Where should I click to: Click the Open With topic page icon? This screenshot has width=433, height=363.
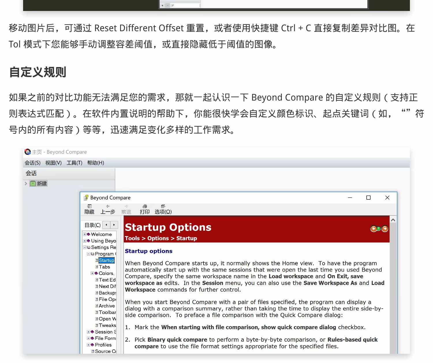coord(97,319)
